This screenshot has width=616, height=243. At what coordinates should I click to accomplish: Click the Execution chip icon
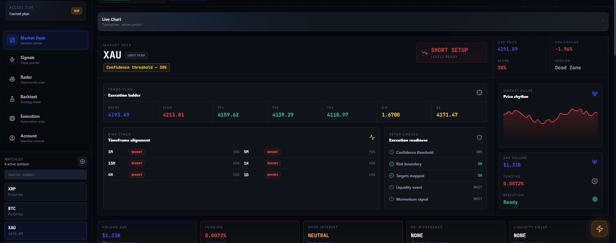(12, 118)
